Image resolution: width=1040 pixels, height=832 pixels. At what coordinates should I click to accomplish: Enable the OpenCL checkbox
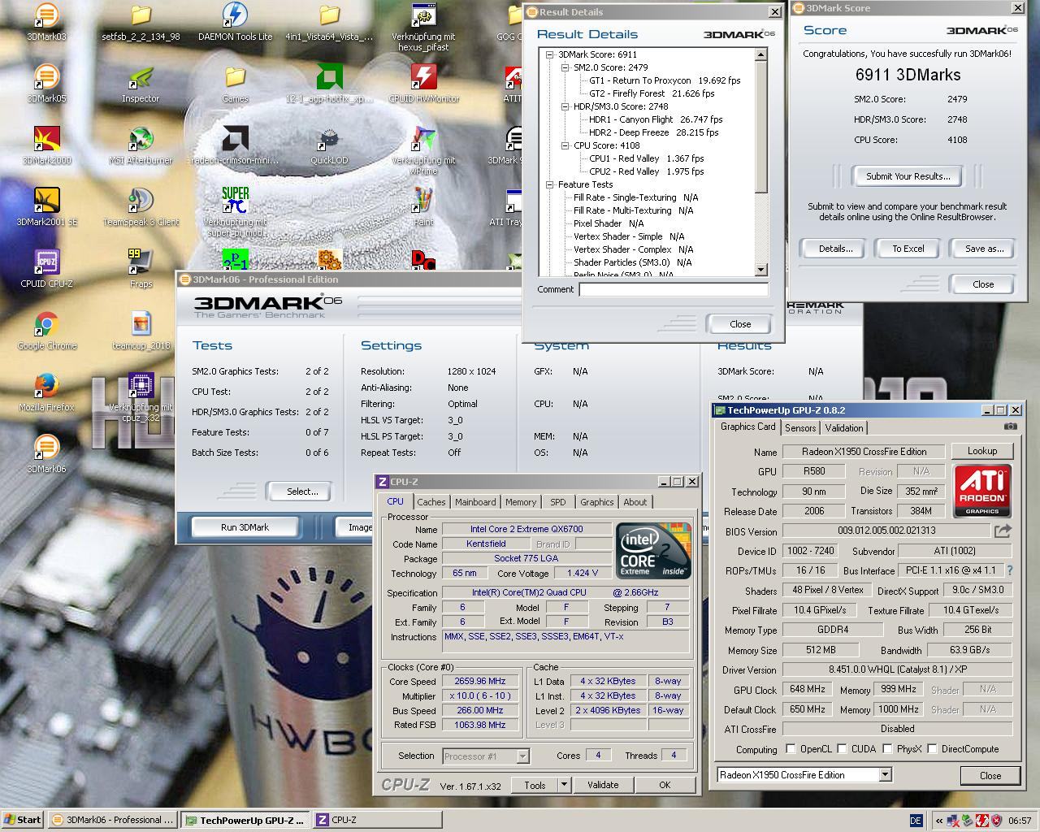(791, 749)
